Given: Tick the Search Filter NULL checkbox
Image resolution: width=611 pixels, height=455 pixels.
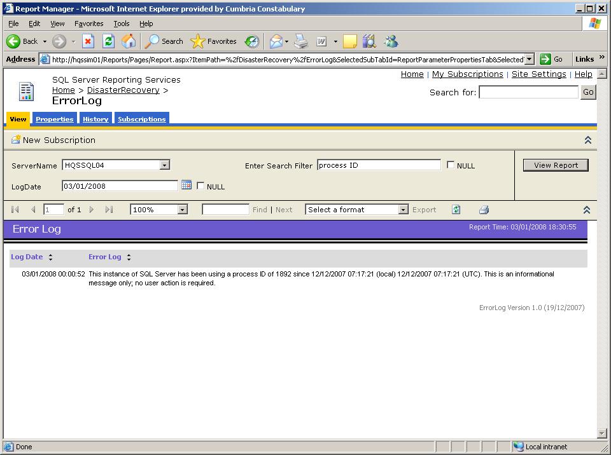Looking at the screenshot, I should click(x=451, y=165).
